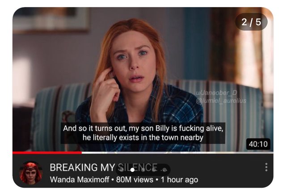Click the red watched progress bar
Image resolution: width=286 pixels, height=191 pixels.
[47, 153]
